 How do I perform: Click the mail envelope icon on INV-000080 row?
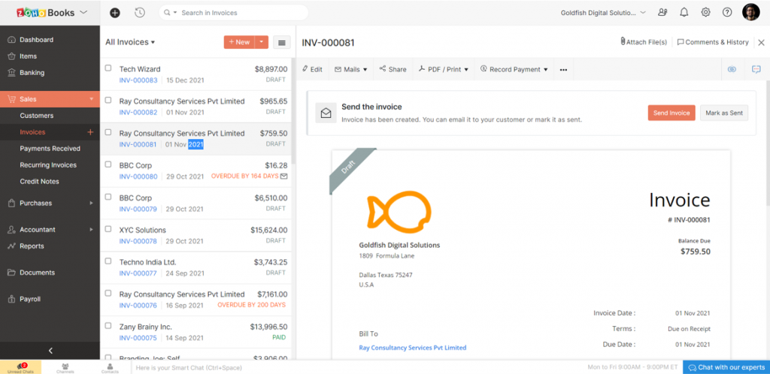pyautogui.click(x=283, y=176)
